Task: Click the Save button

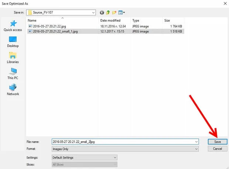Action: point(218,142)
